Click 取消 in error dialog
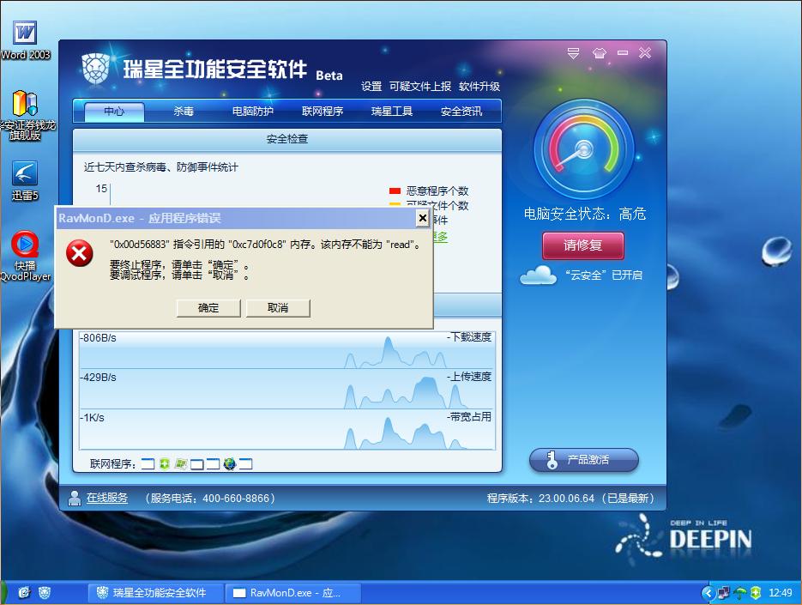Viewport: 802px width, 605px height. pyautogui.click(x=278, y=307)
